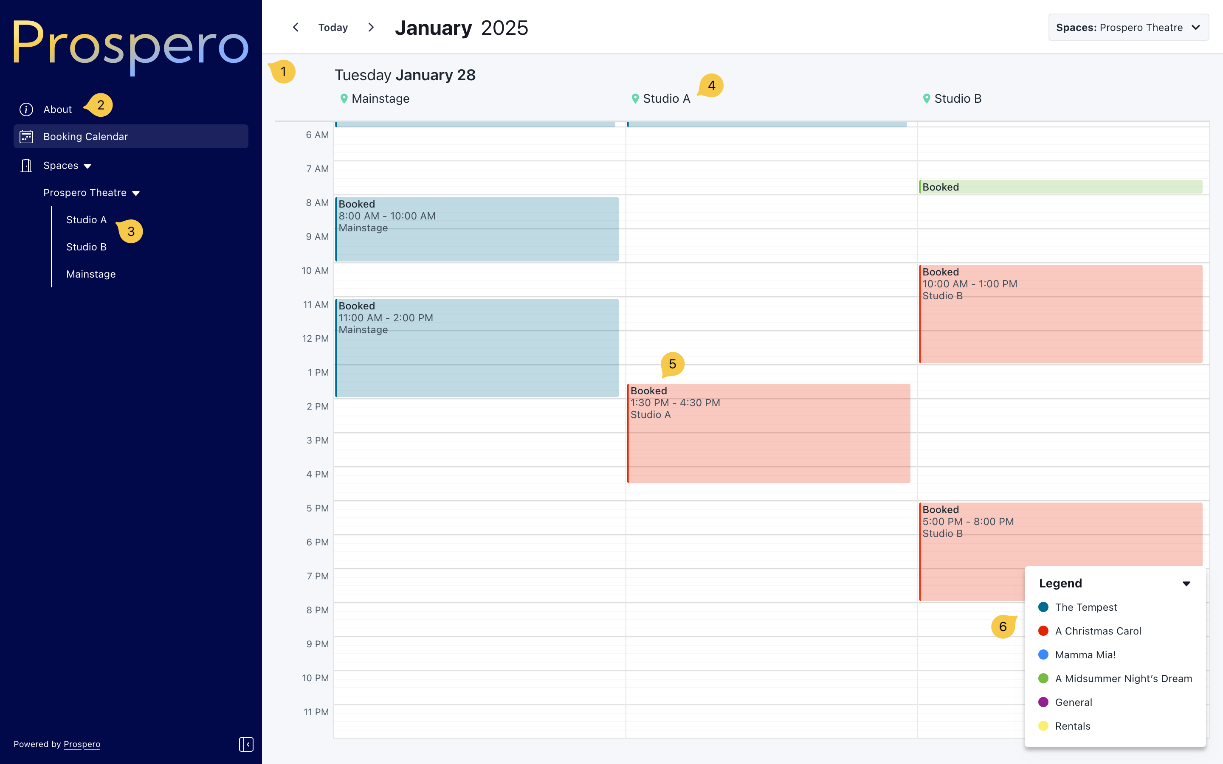
Task: Collapse the Prospero Theatre tree arrow
Action: click(136, 193)
